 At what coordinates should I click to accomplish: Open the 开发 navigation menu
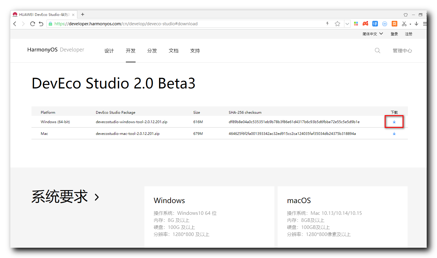tap(131, 51)
